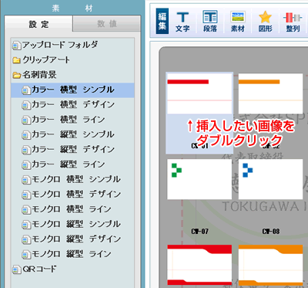
Task: Click the 名刺背景 open folder icon
Action: [x=17, y=75]
